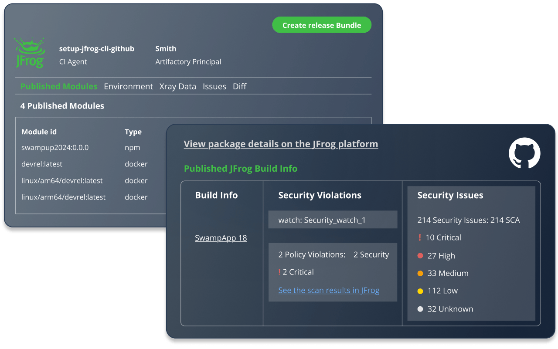Click the setup-jfrog-cli-github agent name
Screen dimensions: 558x349
tap(97, 49)
